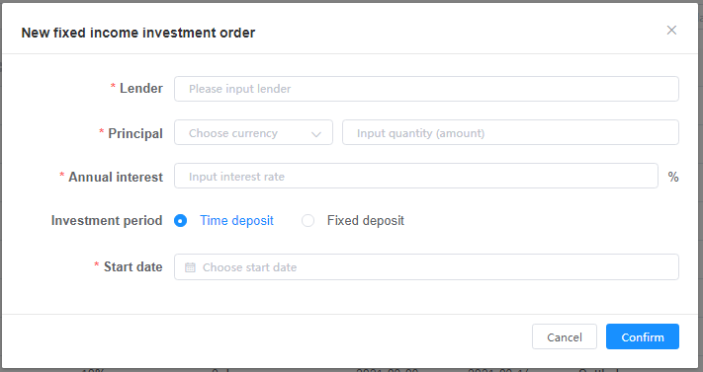This screenshot has height=372, width=703.
Task: Click the chevron arrow in Choose currency
Action: tap(316, 134)
